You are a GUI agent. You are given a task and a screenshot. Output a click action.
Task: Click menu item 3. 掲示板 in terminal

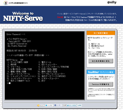tap(12, 65)
